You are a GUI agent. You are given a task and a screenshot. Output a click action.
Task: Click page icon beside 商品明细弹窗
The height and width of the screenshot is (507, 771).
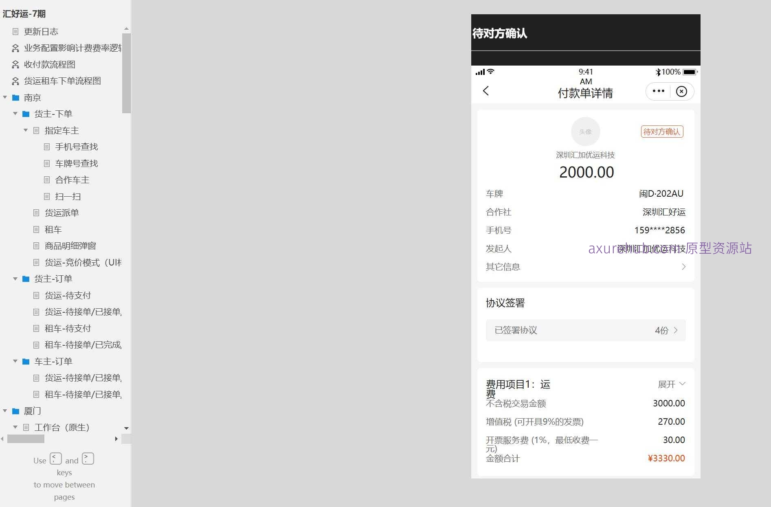[36, 246]
